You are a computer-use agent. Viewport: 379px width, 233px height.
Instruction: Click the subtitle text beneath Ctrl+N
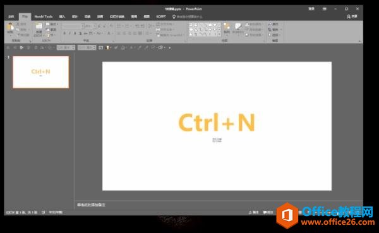[x=217, y=140]
